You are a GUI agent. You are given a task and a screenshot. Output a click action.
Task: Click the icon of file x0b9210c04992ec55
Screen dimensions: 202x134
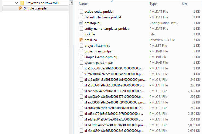(81, 74)
